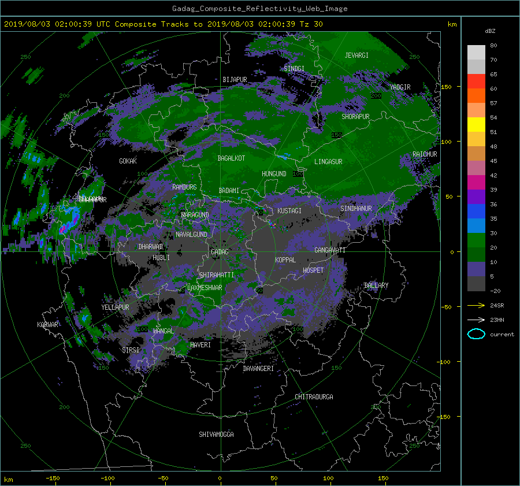Click the YELLAPUR city label
Screen dimensions: 520x486
click(x=115, y=307)
